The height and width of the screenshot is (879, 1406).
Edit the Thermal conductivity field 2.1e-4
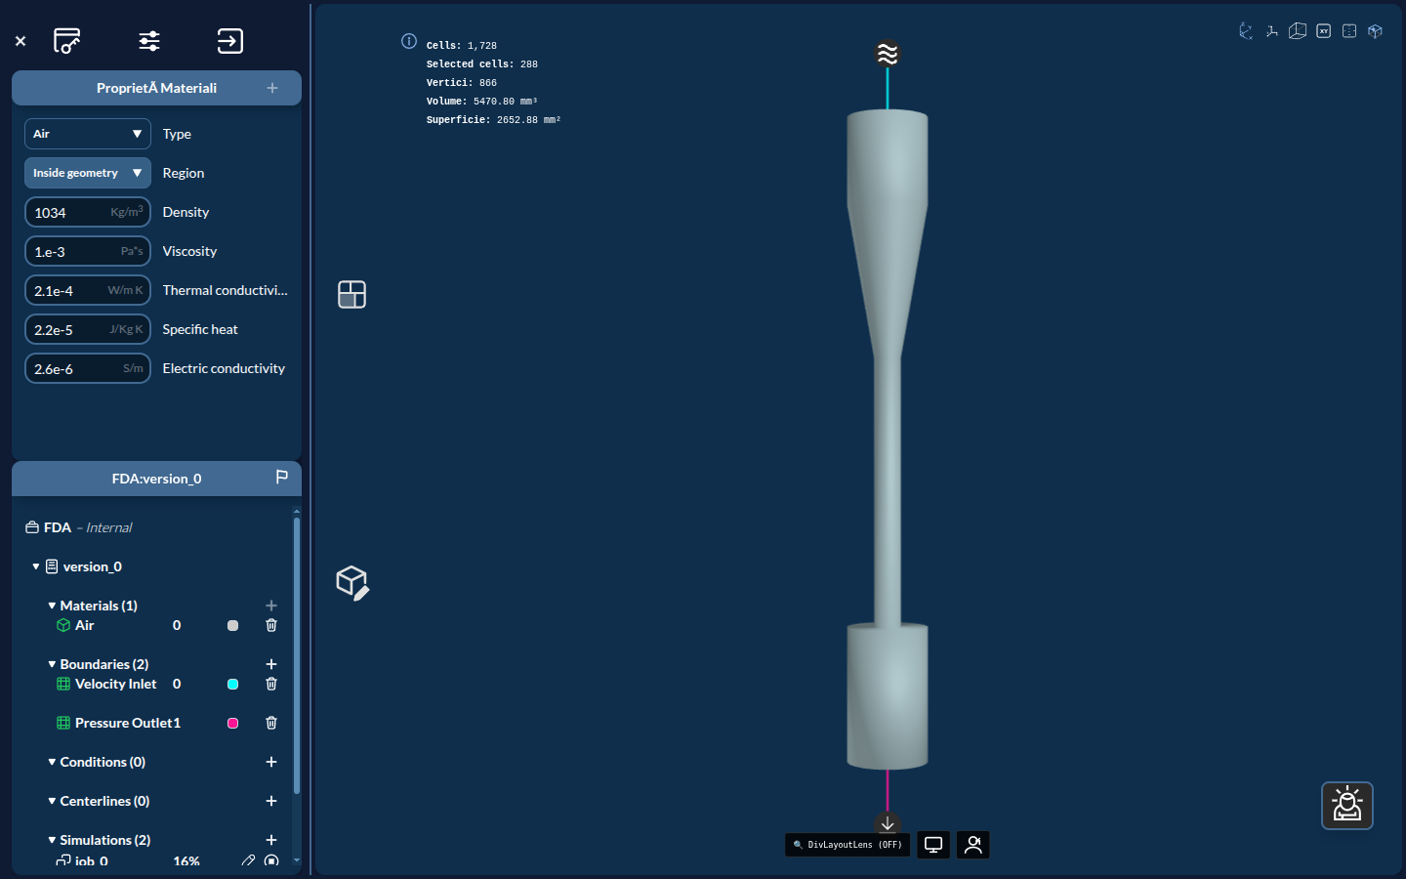[x=88, y=290]
